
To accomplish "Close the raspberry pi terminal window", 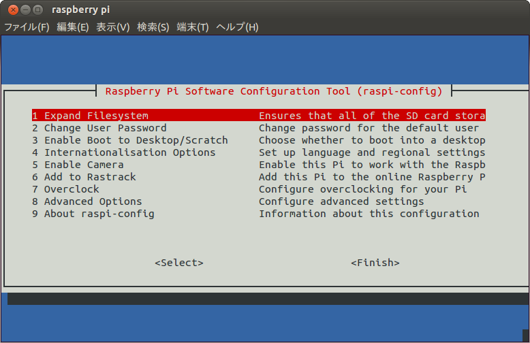I will tap(13, 10).
